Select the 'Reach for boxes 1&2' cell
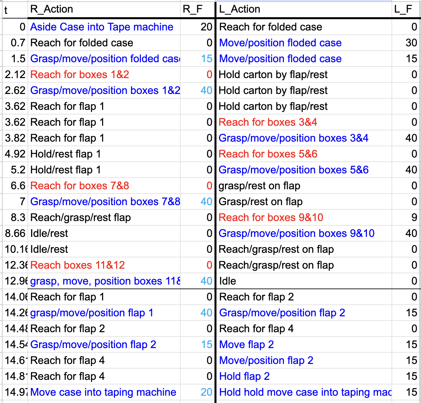This screenshot has height=403, width=421. pos(79,74)
